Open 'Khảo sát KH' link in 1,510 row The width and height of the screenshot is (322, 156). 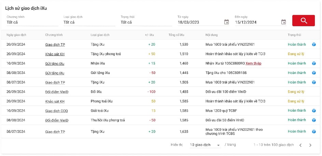tap(55, 54)
